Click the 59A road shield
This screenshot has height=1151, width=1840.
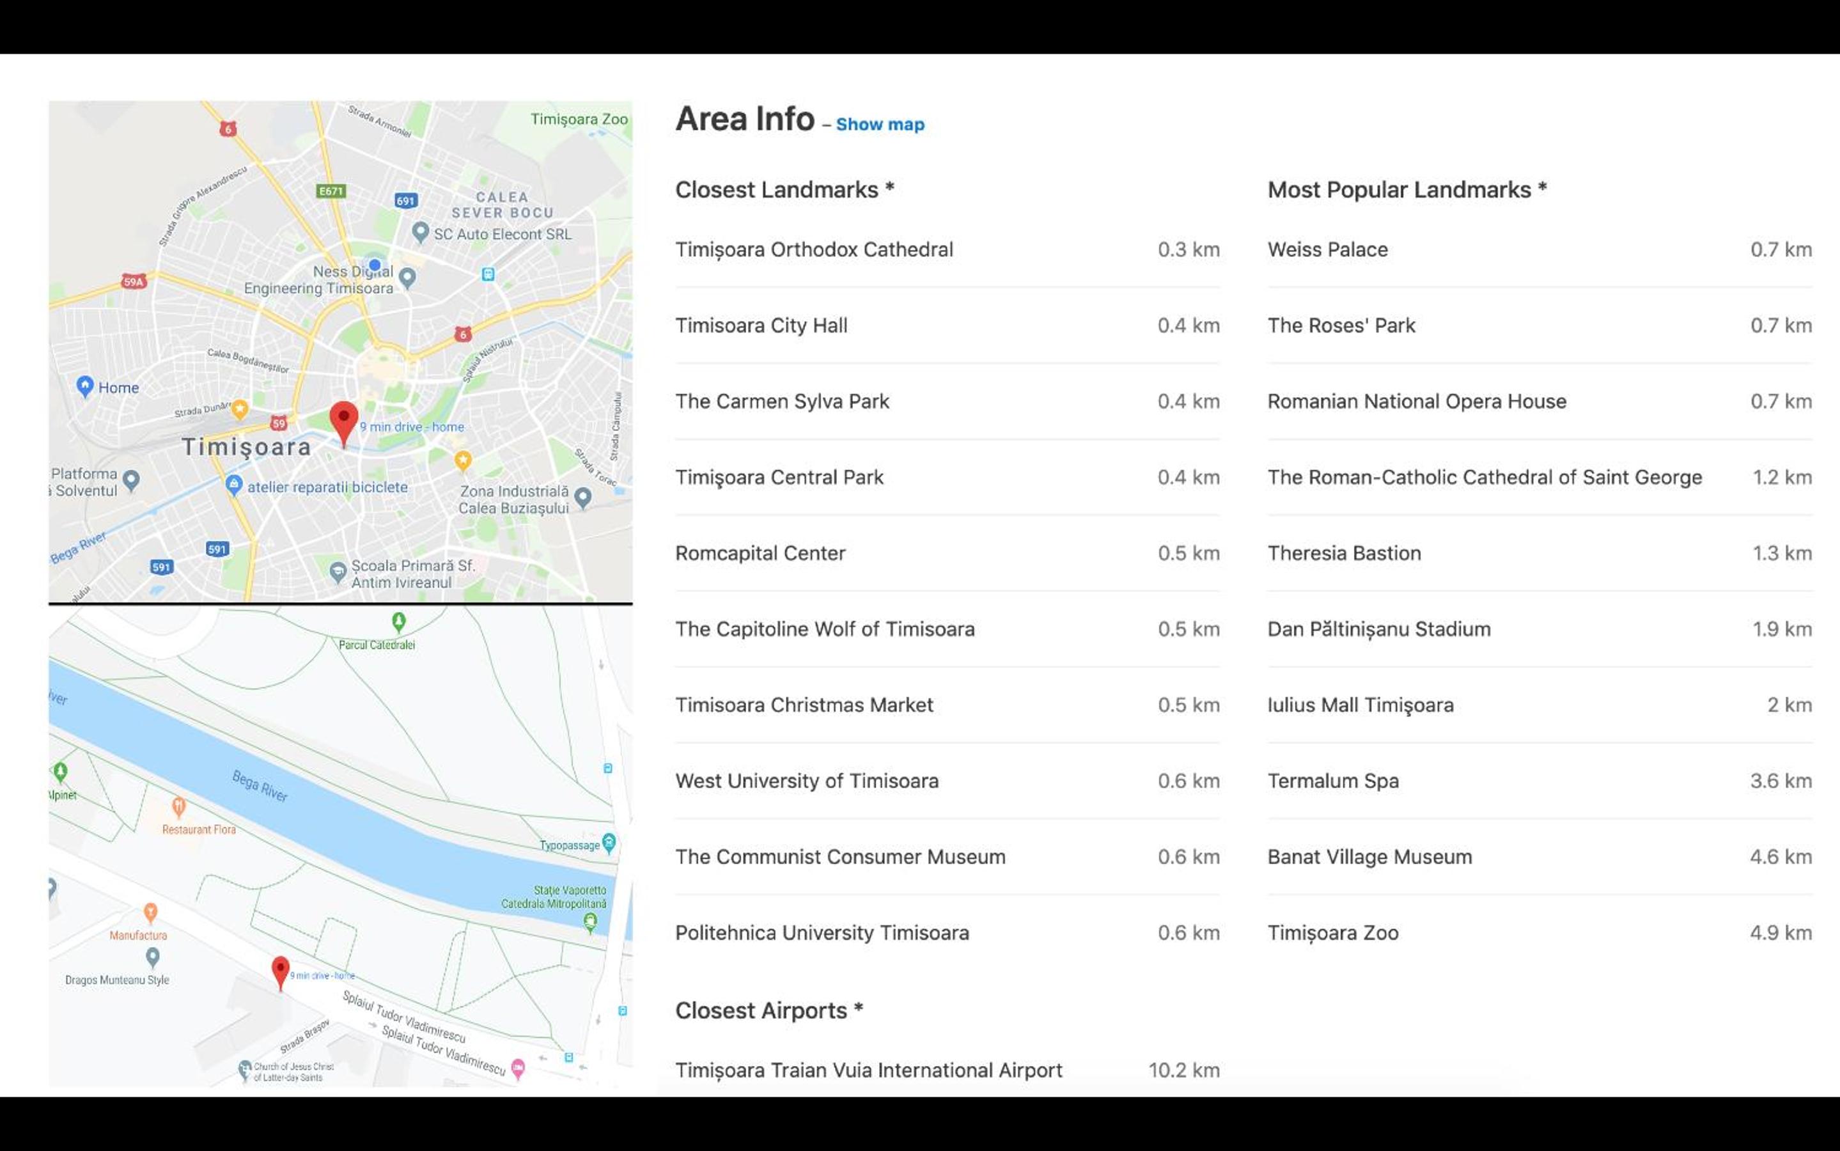tap(134, 281)
